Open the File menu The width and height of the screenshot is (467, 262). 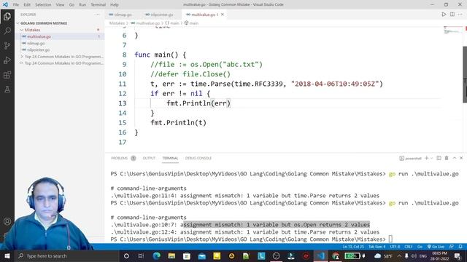[16, 5]
